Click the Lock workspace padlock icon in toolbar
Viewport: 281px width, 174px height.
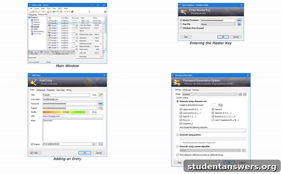coord(72,12)
